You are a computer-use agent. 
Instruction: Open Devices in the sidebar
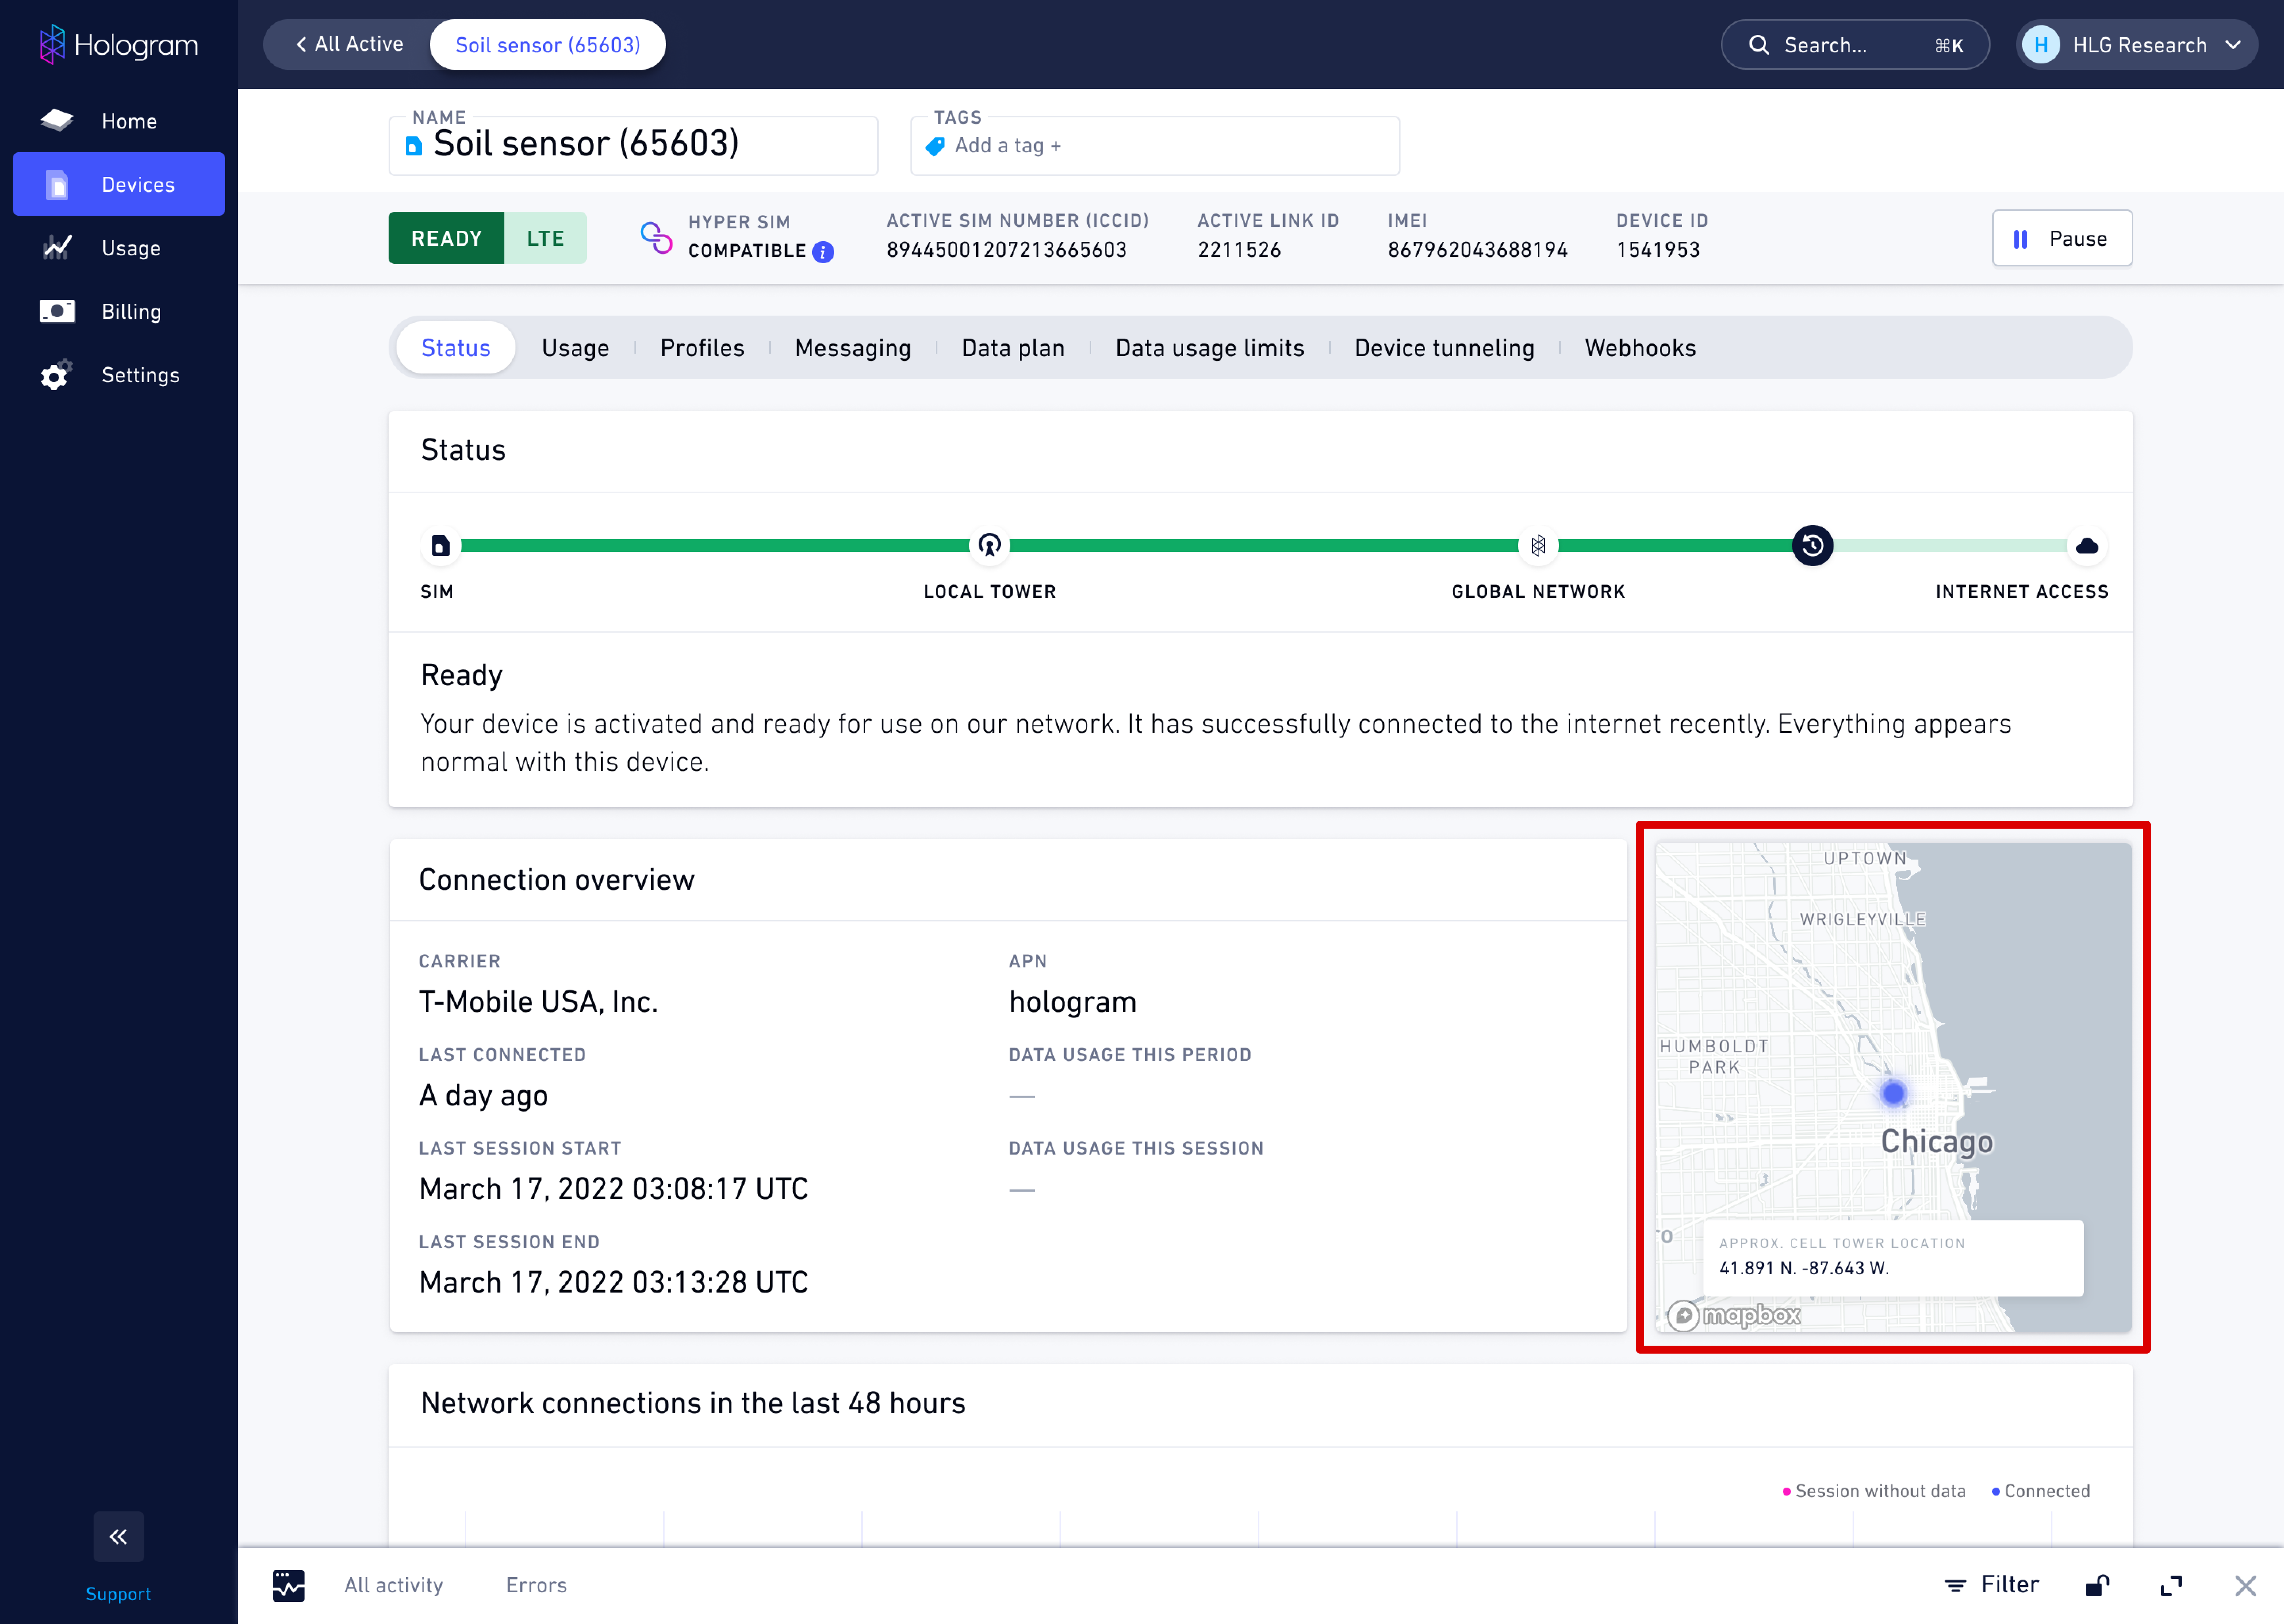click(x=118, y=184)
